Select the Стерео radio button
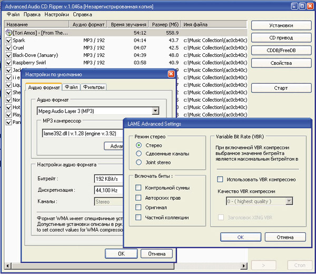The height and width of the screenshot is (274, 316). [139, 145]
